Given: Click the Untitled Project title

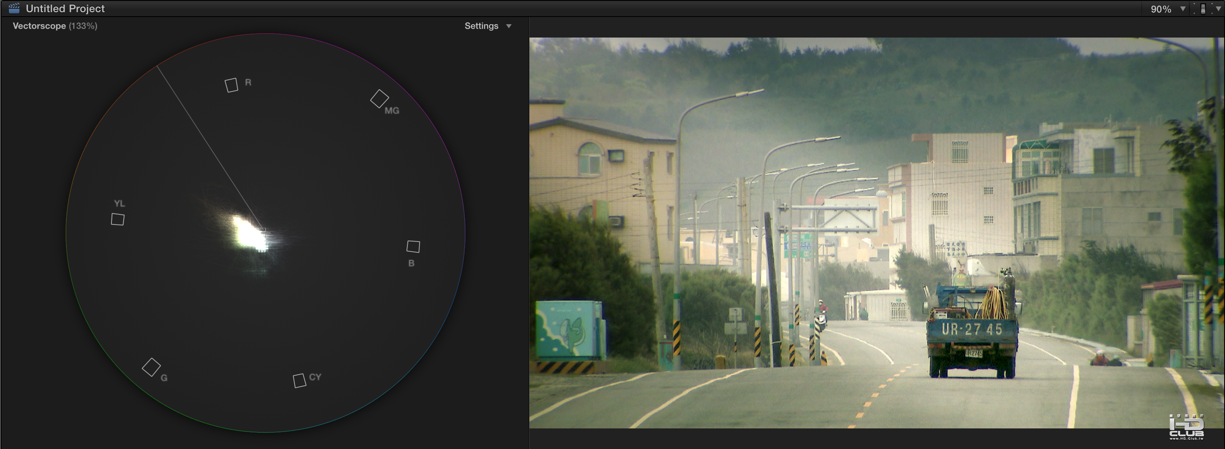Looking at the screenshot, I should coord(65,8).
